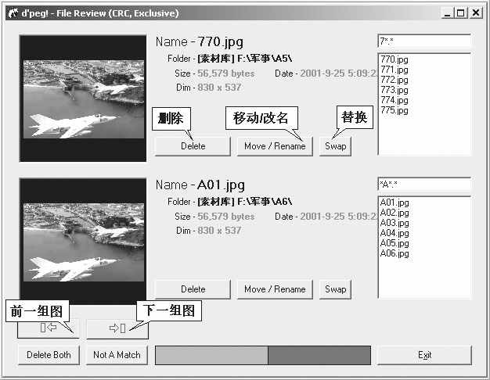Click Delete Both button
Viewport: 490px width, 380px height.
pyautogui.click(x=49, y=355)
